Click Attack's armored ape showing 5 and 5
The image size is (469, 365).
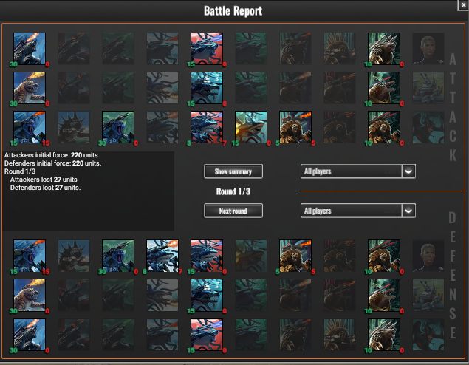pos(295,127)
